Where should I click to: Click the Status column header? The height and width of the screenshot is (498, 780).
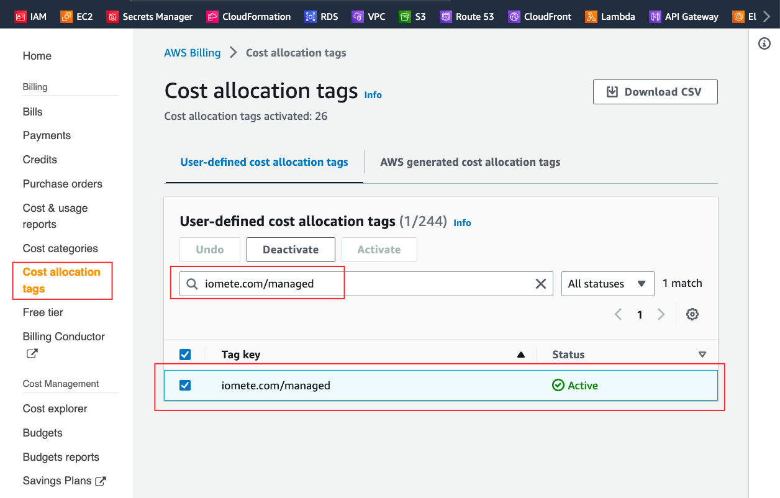coord(568,355)
